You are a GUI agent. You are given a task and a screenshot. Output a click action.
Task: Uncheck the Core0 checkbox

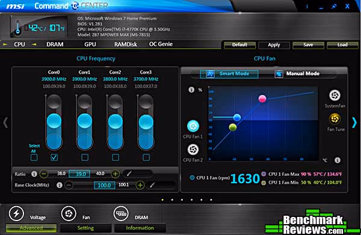(x=54, y=157)
